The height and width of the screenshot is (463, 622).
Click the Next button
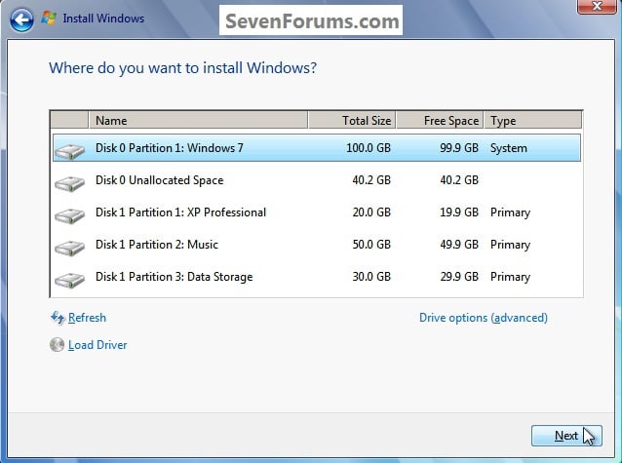pos(566,436)
